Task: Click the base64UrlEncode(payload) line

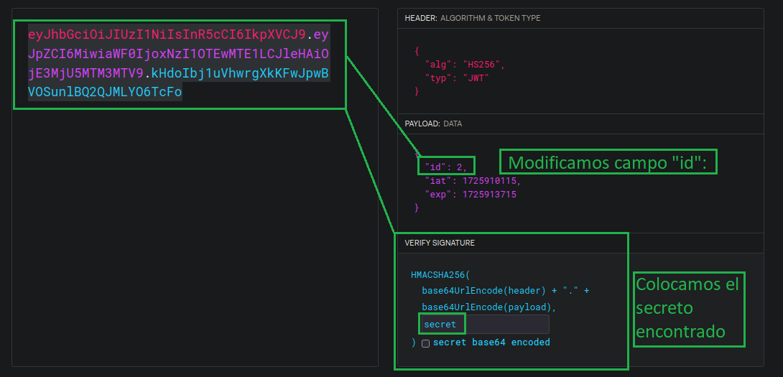Action: coord(489,307)
